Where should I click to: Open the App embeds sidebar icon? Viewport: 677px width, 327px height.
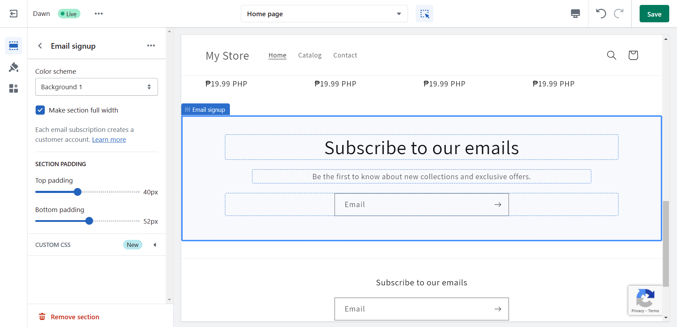pyautogui.click(x=13, y=88)
